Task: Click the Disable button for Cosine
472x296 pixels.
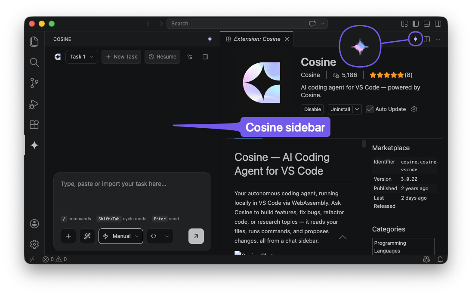Action: point(312,109)
